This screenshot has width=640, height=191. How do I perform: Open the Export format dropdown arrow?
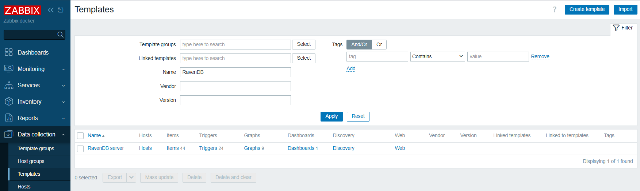(x=131, y=178)
